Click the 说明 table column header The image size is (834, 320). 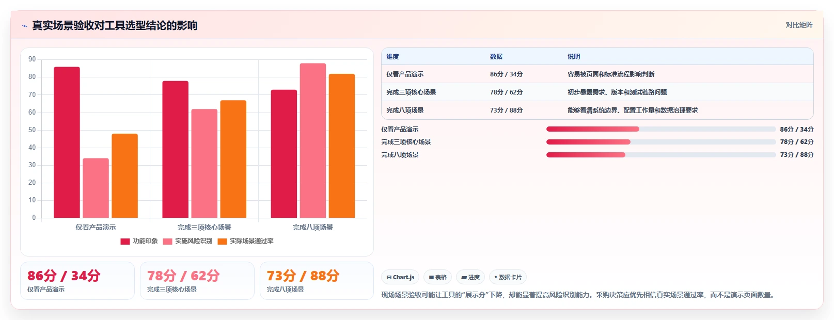(x=574, y=57)
